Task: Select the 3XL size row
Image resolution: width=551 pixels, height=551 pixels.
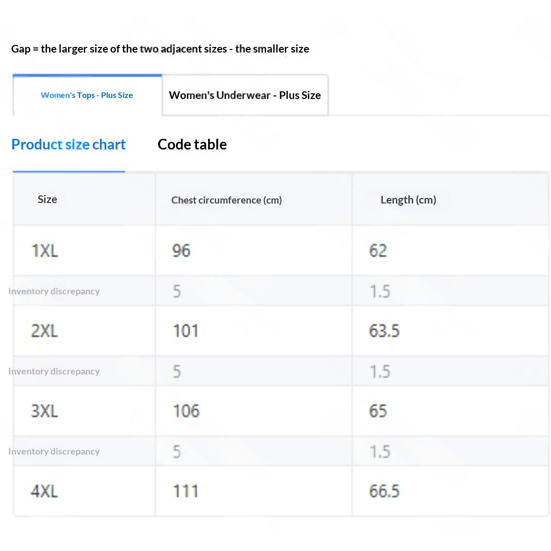Action: coord(281,411)
